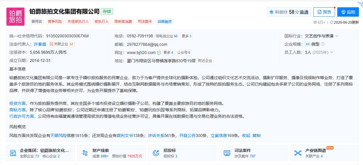Click 核心企业 2 count
The width and height of the screenshot is (363, 165).
(51, 156)
